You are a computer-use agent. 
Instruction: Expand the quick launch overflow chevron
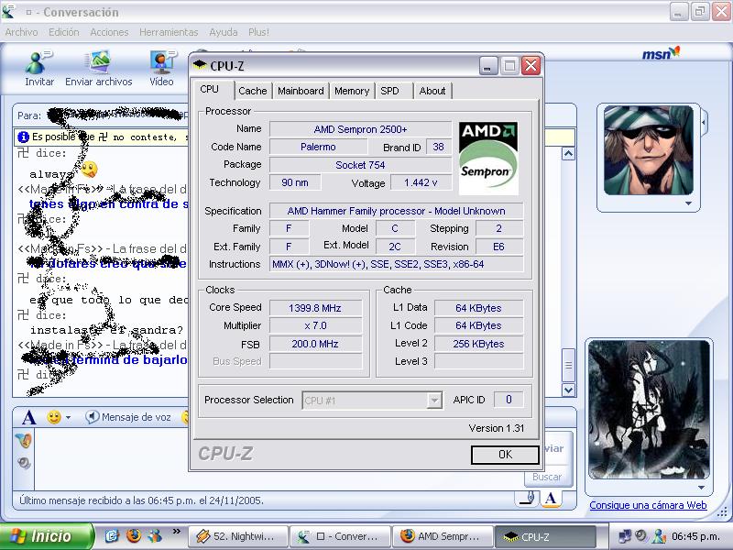176,532
